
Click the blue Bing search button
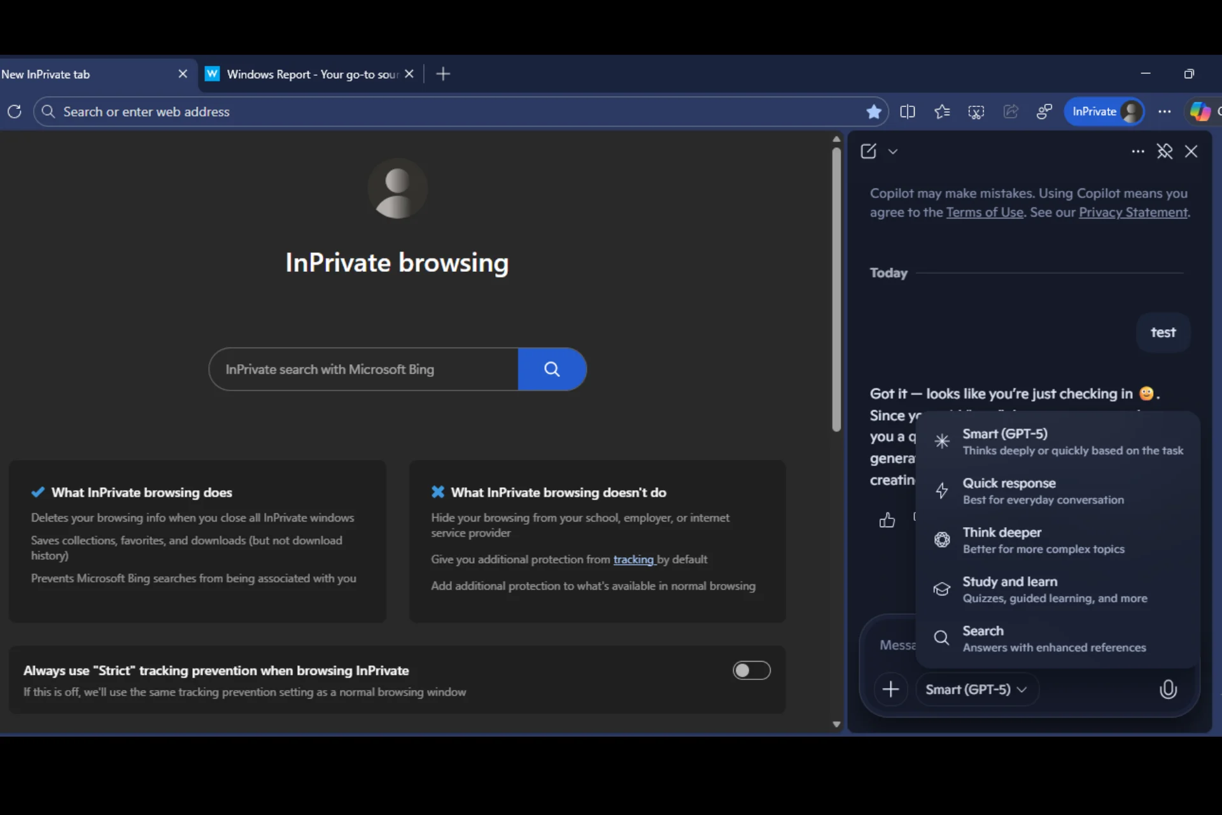pyautogui.click(x=551, y=369)
